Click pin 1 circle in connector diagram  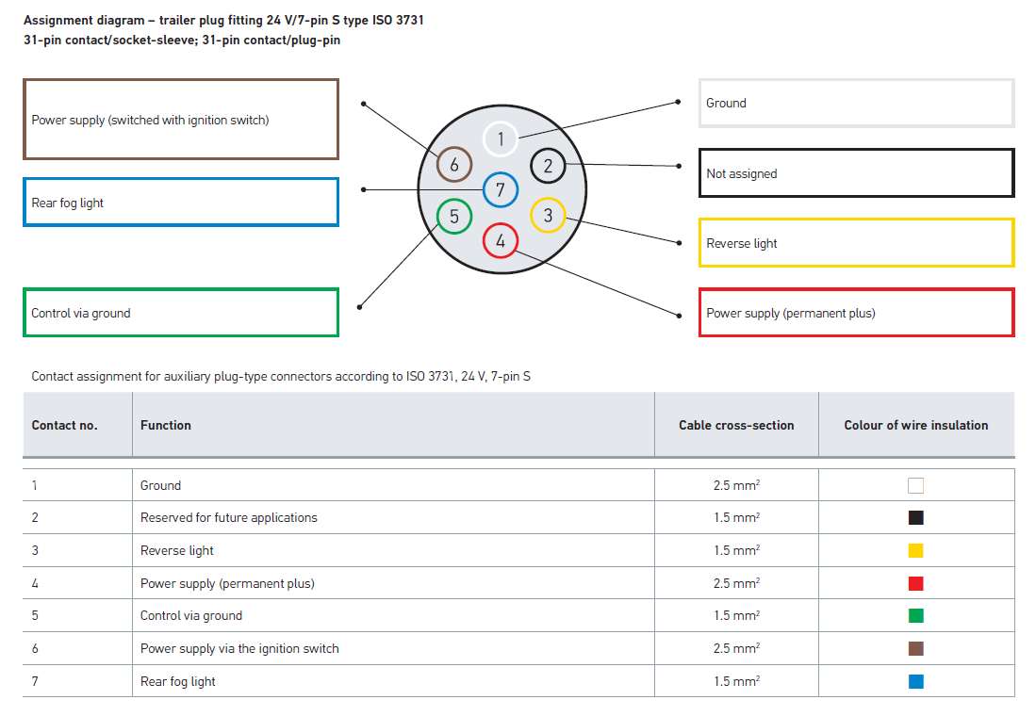point(501,138)
